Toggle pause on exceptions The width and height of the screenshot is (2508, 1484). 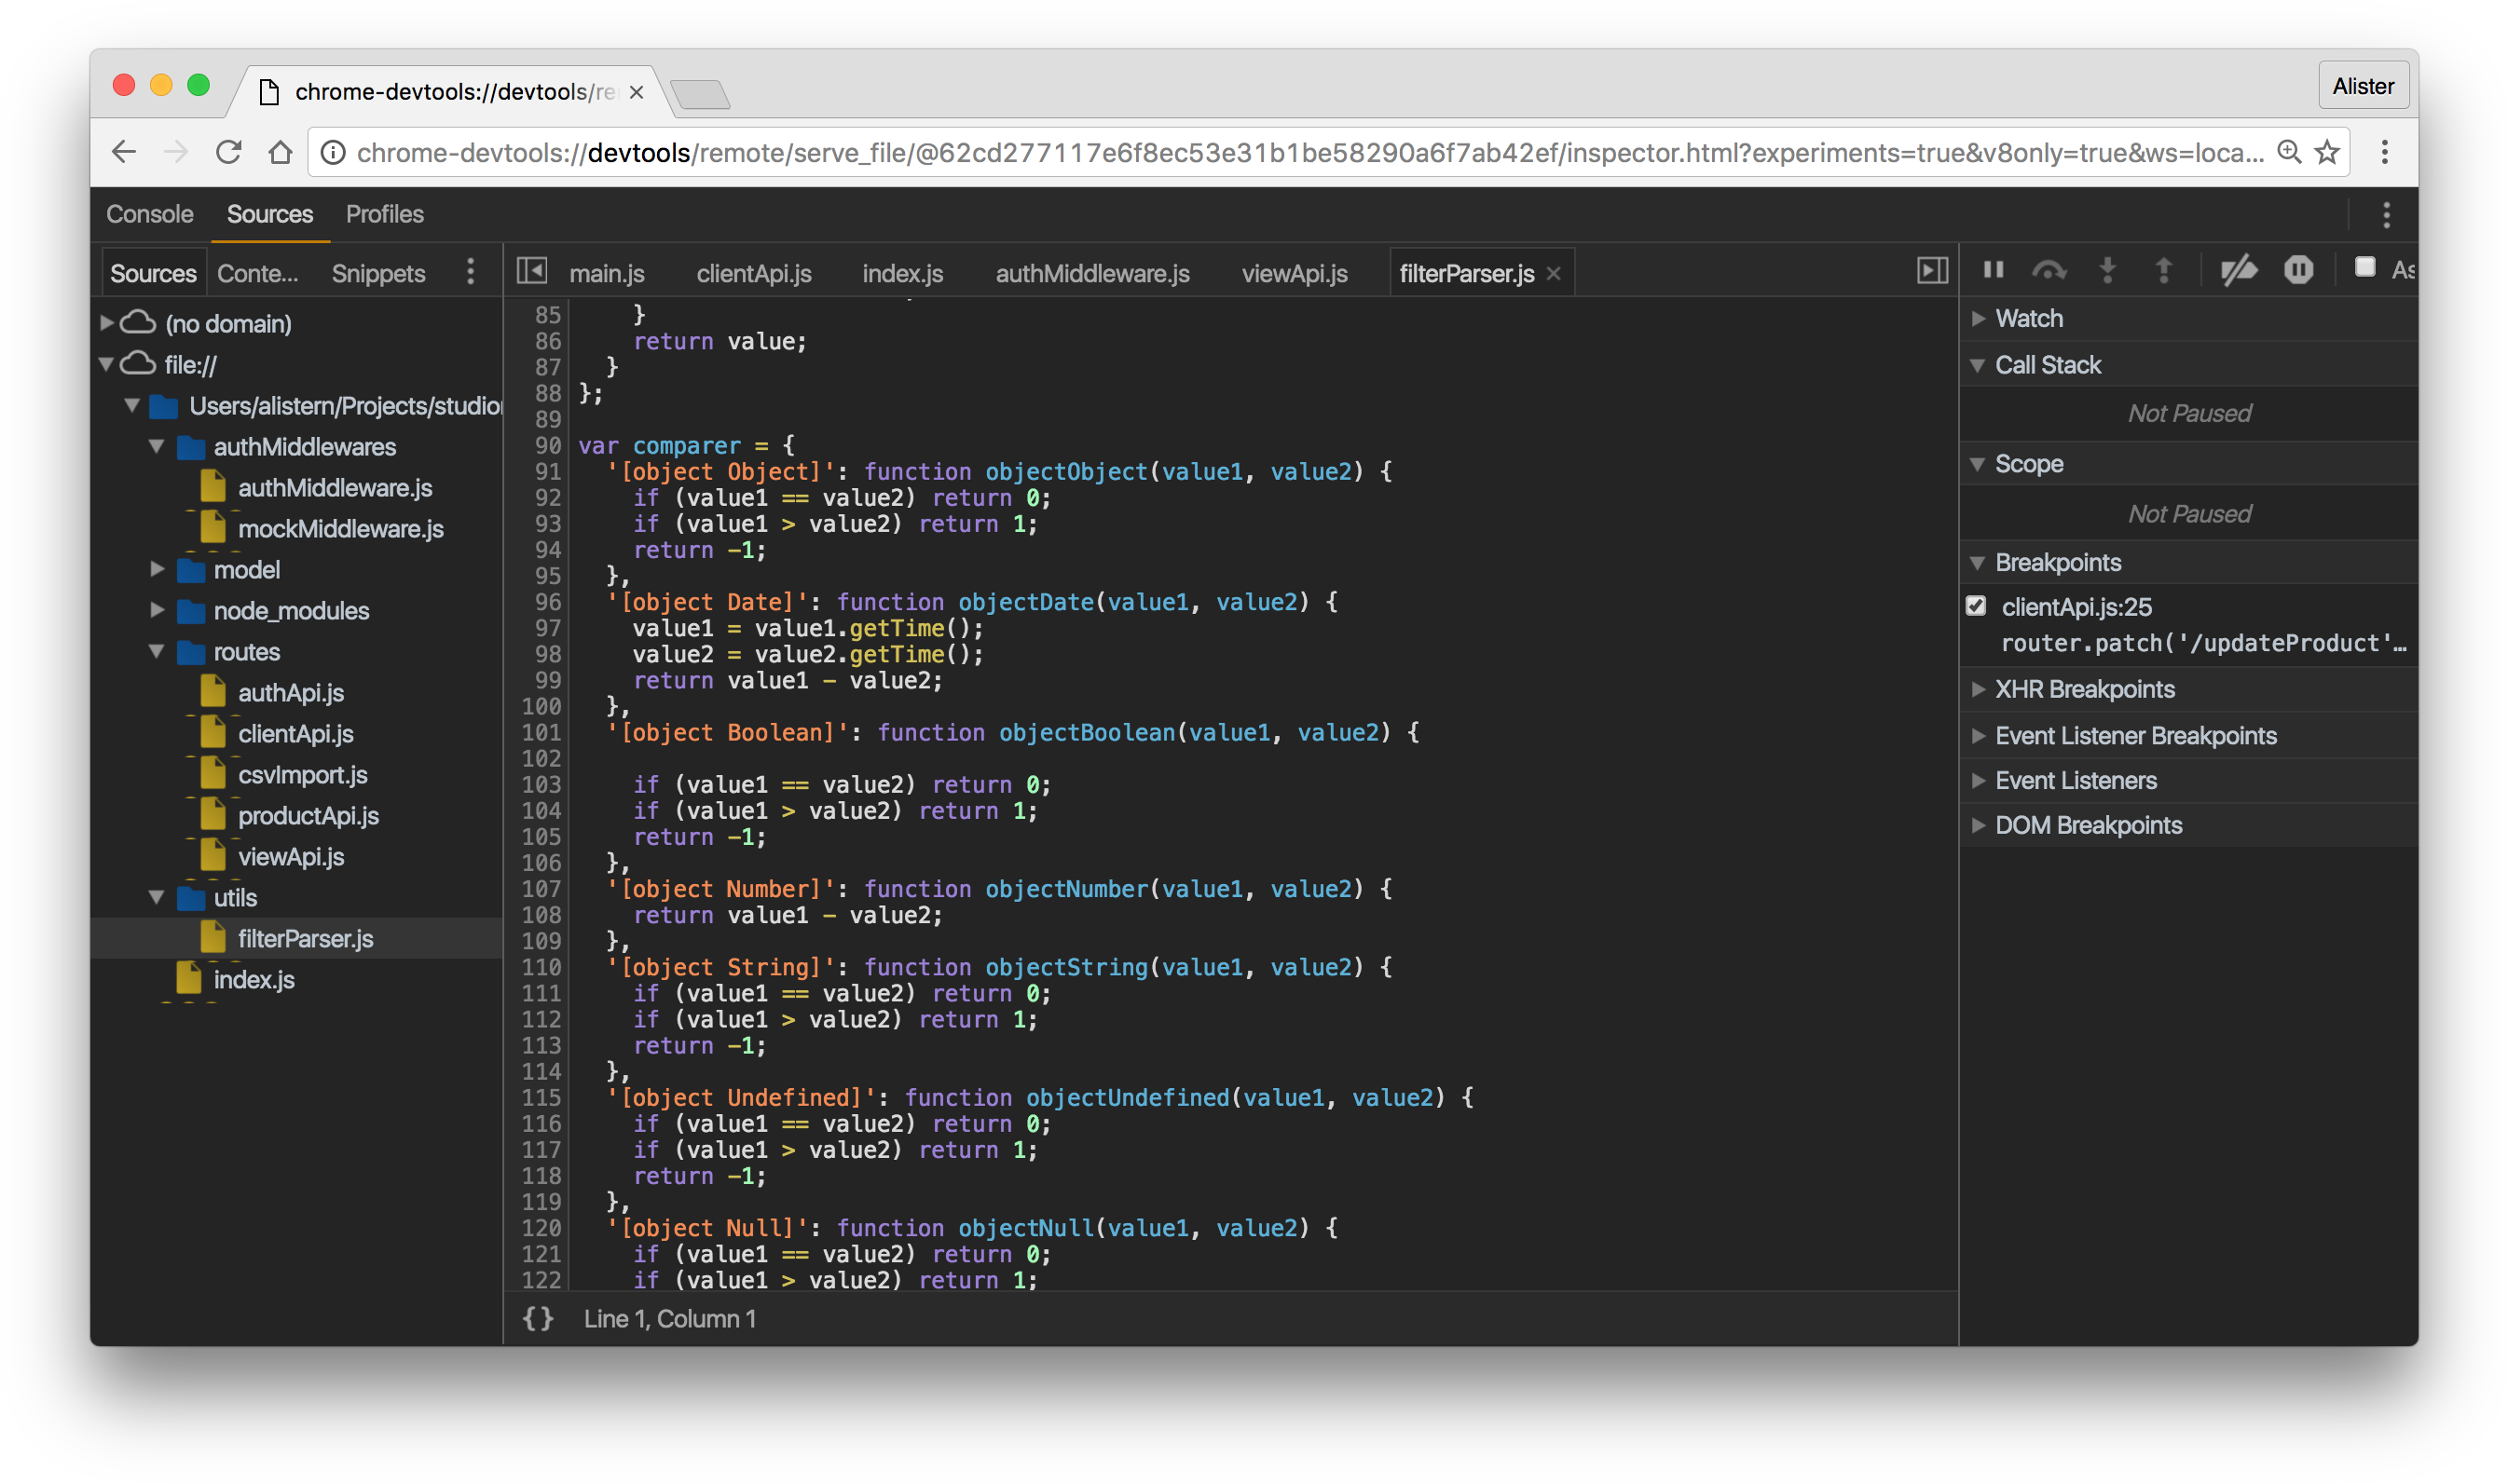(x=2298, y=270)
